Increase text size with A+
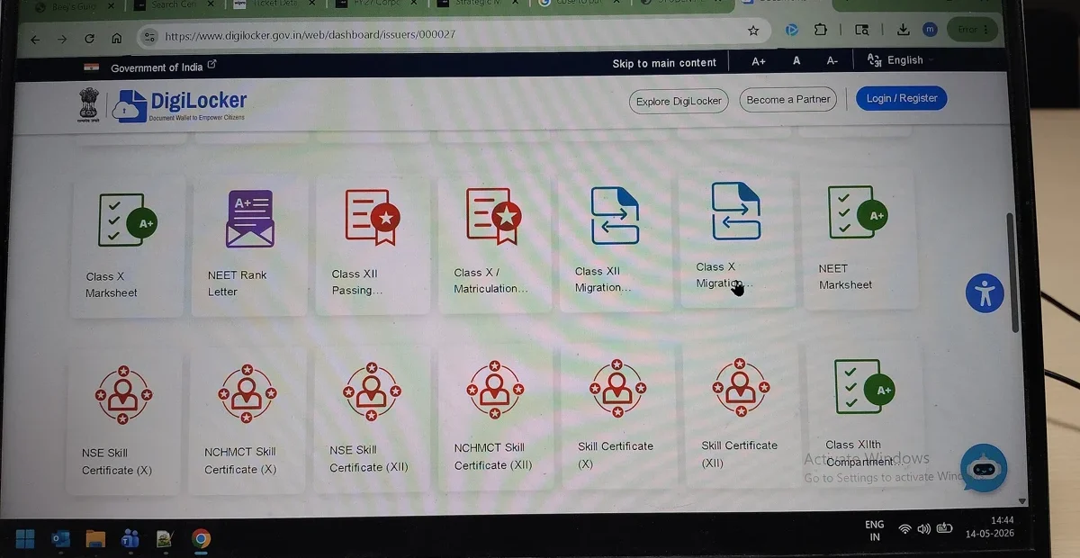This screenshot has width=1080, height=558. 759,61
